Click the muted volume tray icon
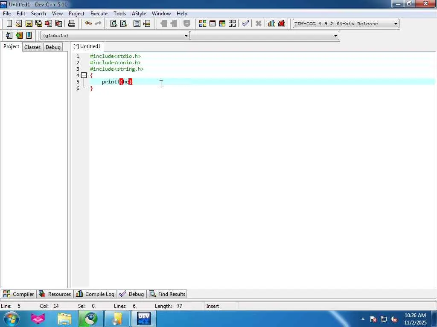Viewport: 437px width, 327px height. (x=394, y=319)
